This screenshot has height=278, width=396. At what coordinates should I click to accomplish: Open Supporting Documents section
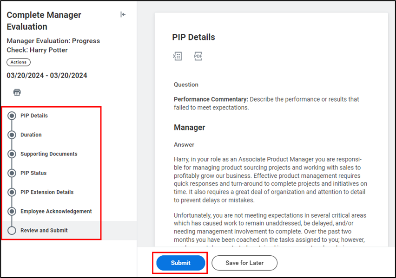[x=49, y=154]
